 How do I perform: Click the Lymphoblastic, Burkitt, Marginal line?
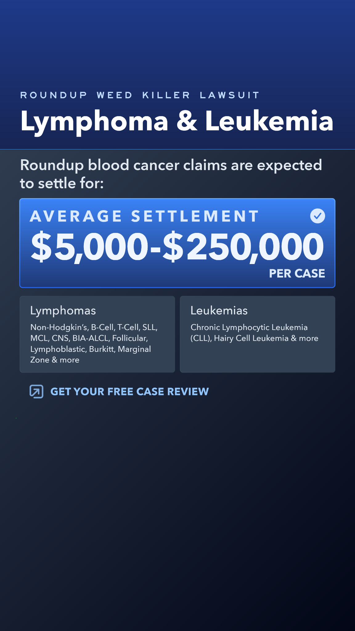point(91,349)
